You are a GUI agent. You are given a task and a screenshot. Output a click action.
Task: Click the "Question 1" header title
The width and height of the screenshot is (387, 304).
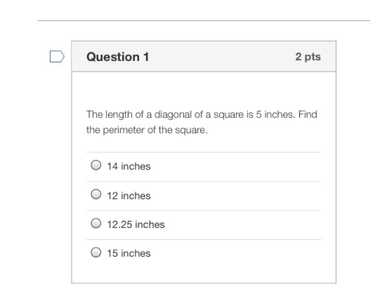pyautogui.click(x=117, y=57)
